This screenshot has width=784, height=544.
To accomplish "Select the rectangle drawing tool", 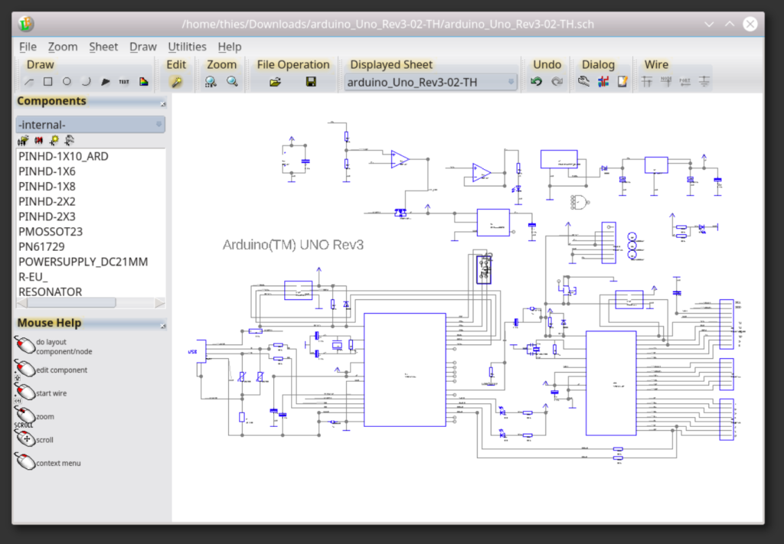I will [x=47, y=80].
